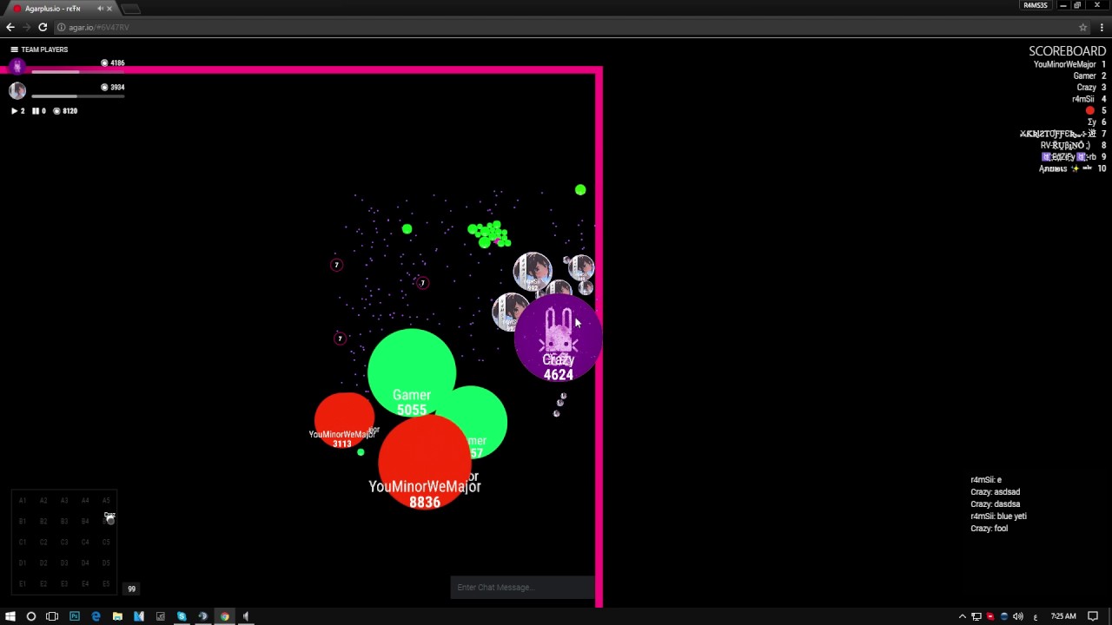Screen dimensions: 1112x625
Task: Click the purple bunny teammate avatar
Action: click(17, 66)
